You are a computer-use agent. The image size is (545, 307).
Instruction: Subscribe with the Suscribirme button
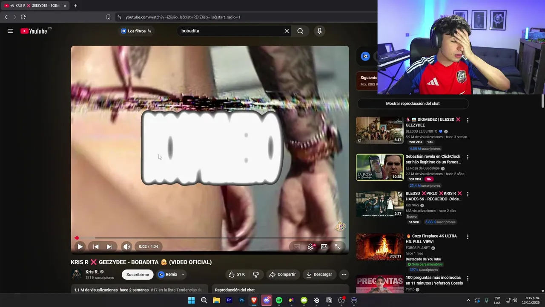click(x=138, y=275)
